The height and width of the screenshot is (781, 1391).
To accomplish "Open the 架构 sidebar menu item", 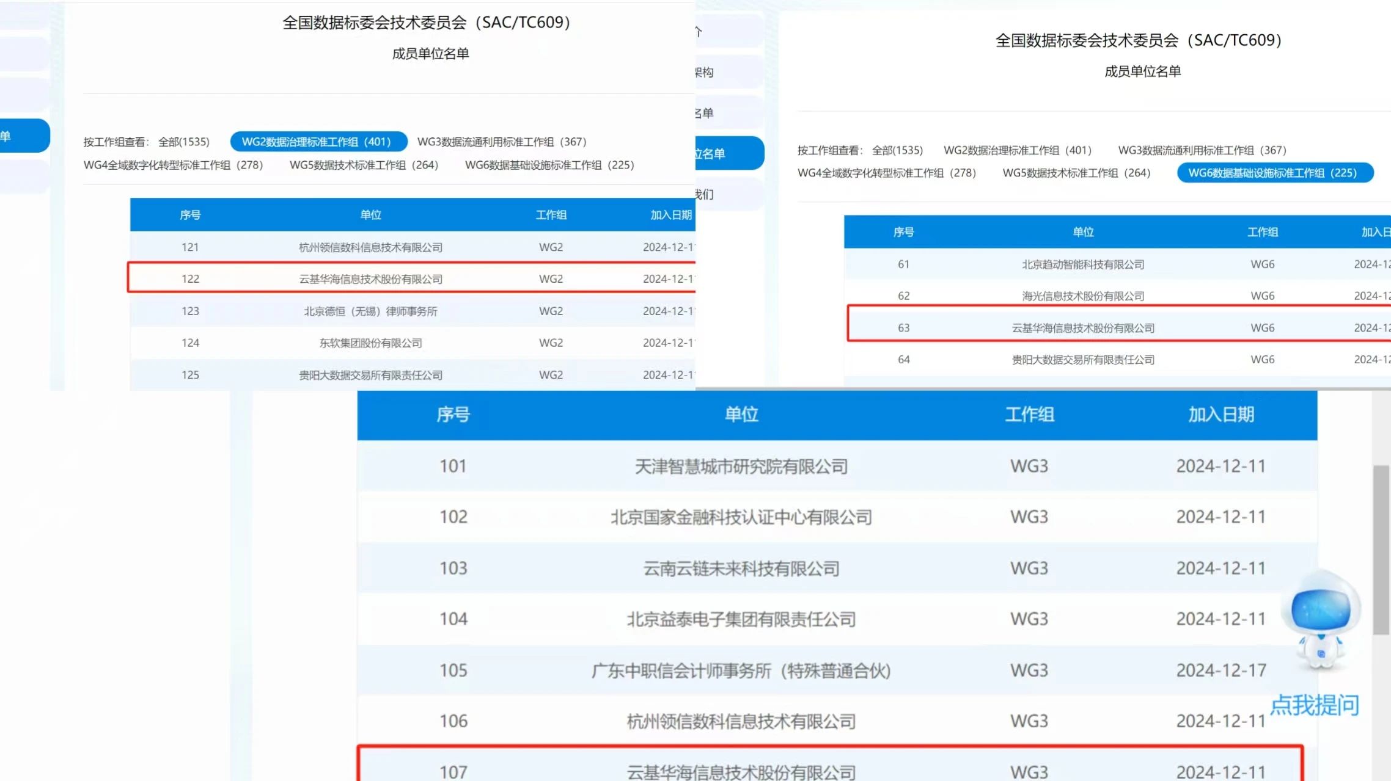I will click(x=730, y=72).
